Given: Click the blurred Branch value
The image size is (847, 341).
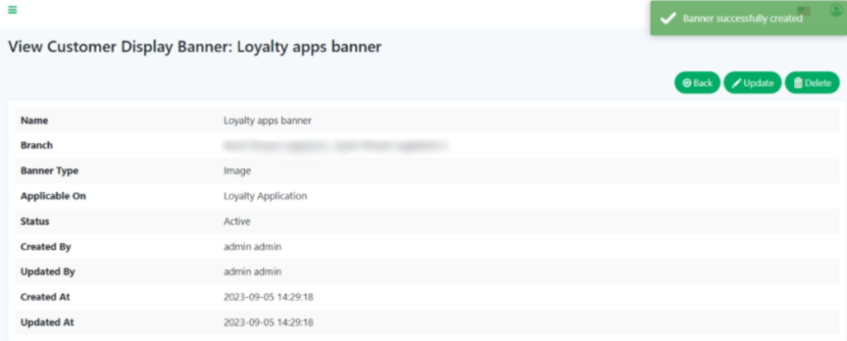Looking at the screenshot, I should click(x=335, y=146).
